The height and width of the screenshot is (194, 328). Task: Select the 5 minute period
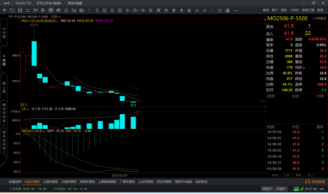97,10
